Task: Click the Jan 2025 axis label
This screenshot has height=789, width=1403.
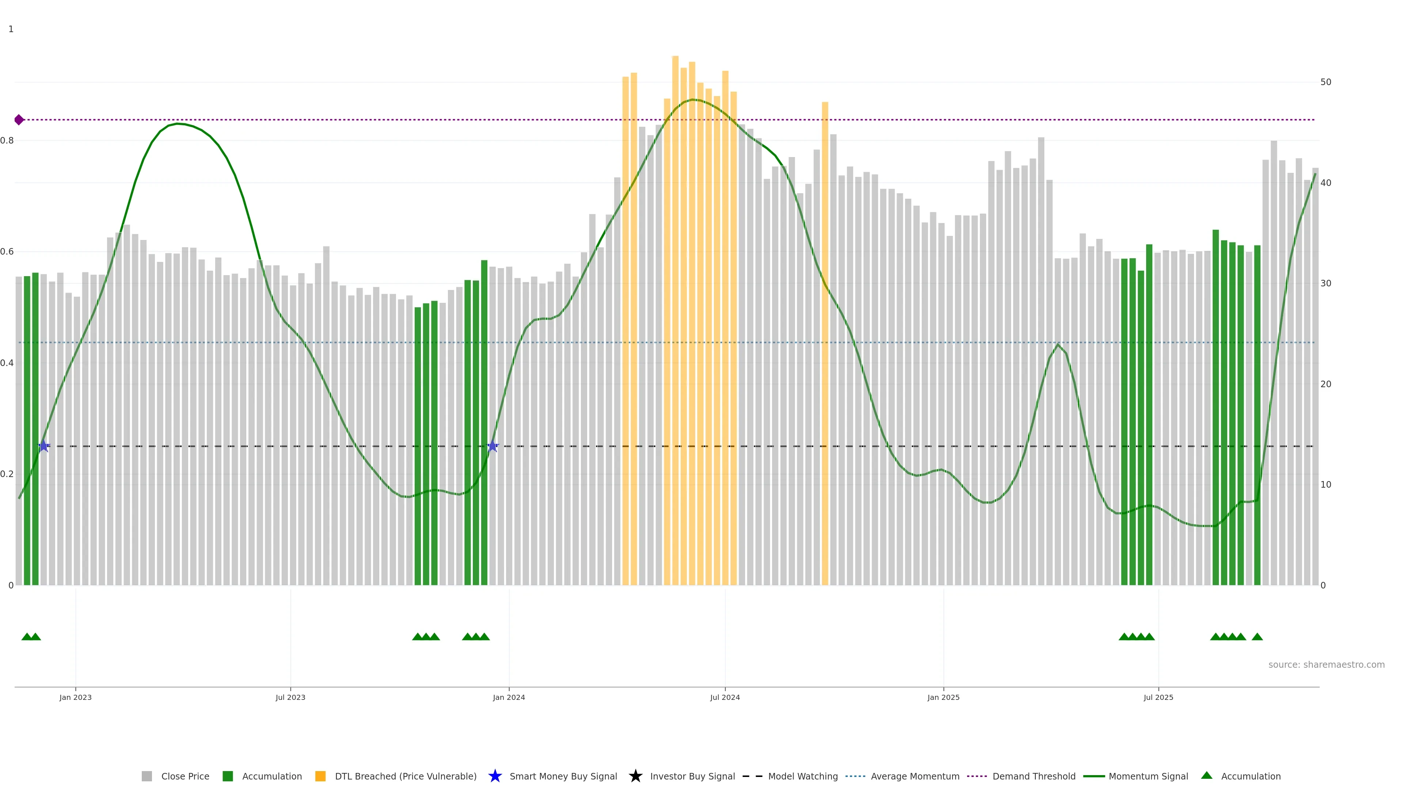Action: pyautogui.click(x=943, y=698)
